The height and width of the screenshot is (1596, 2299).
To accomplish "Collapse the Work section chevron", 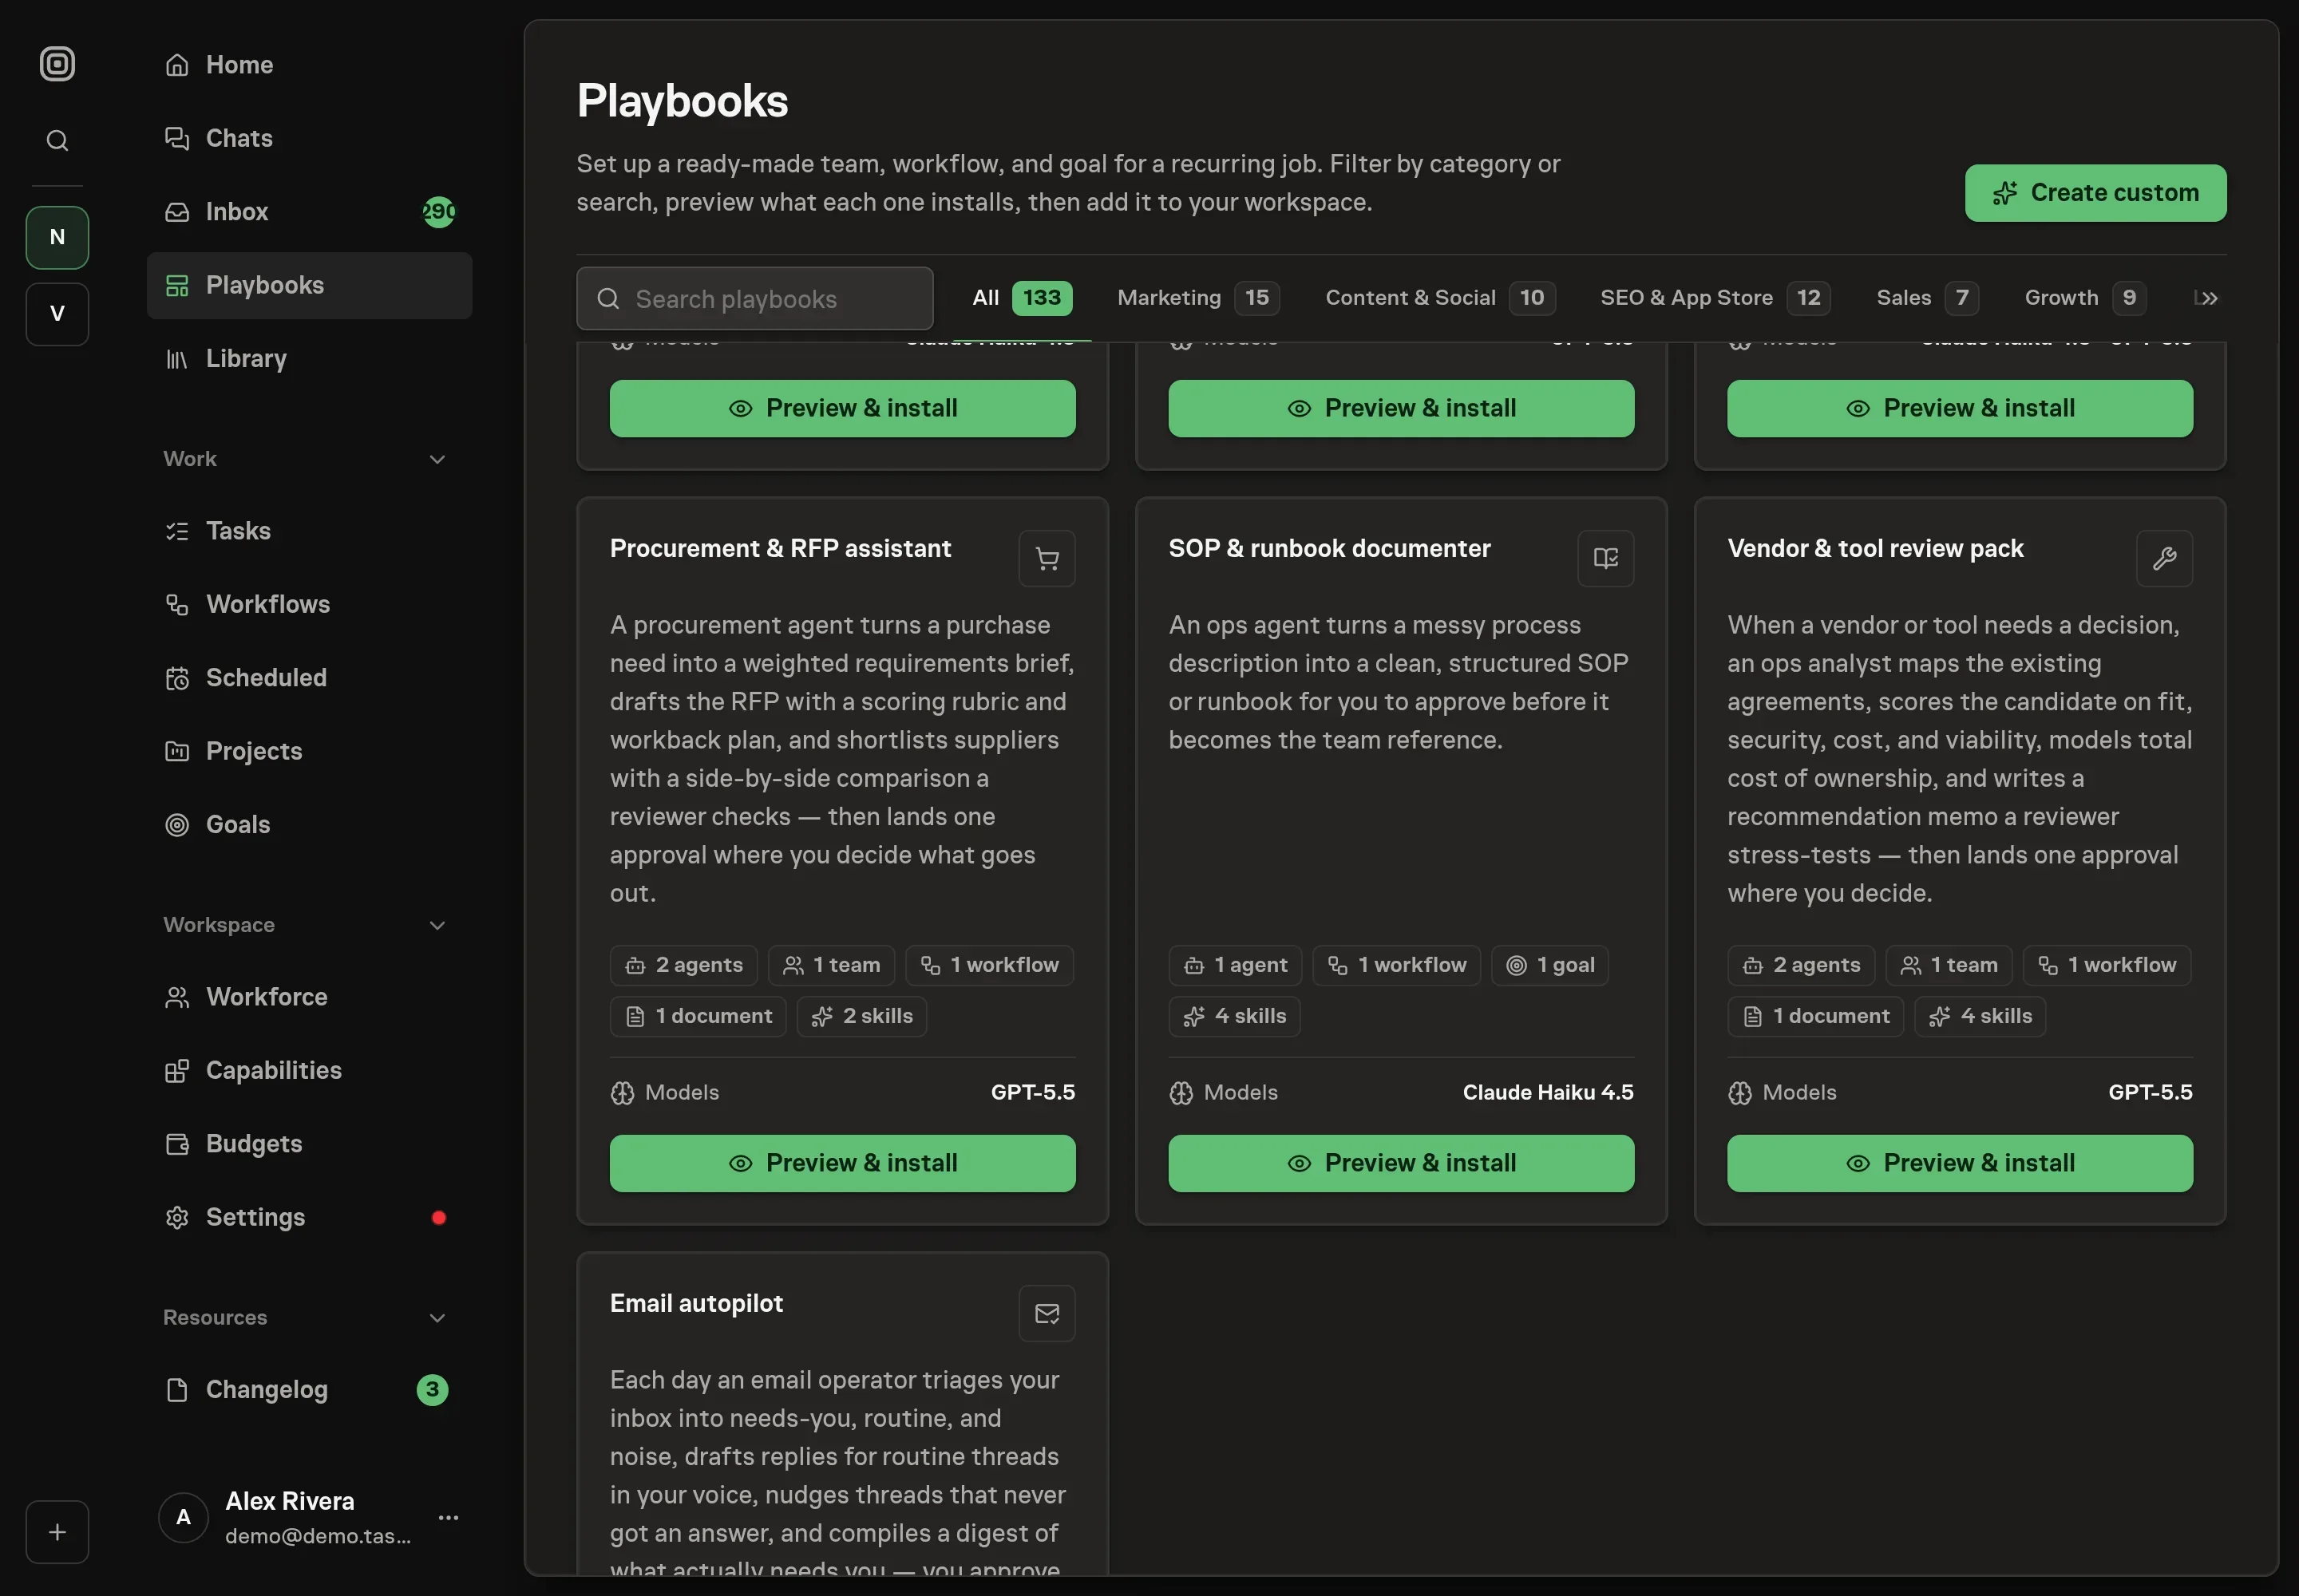I will [437, 460].
